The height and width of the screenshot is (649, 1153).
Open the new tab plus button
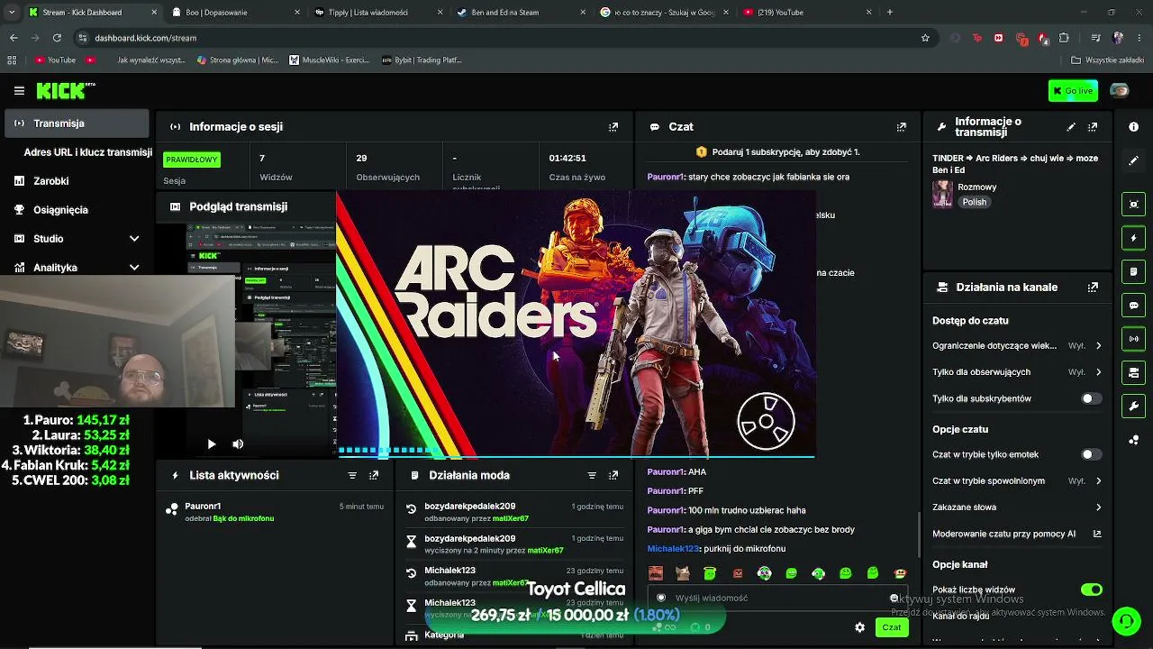(x=890, y=13)
